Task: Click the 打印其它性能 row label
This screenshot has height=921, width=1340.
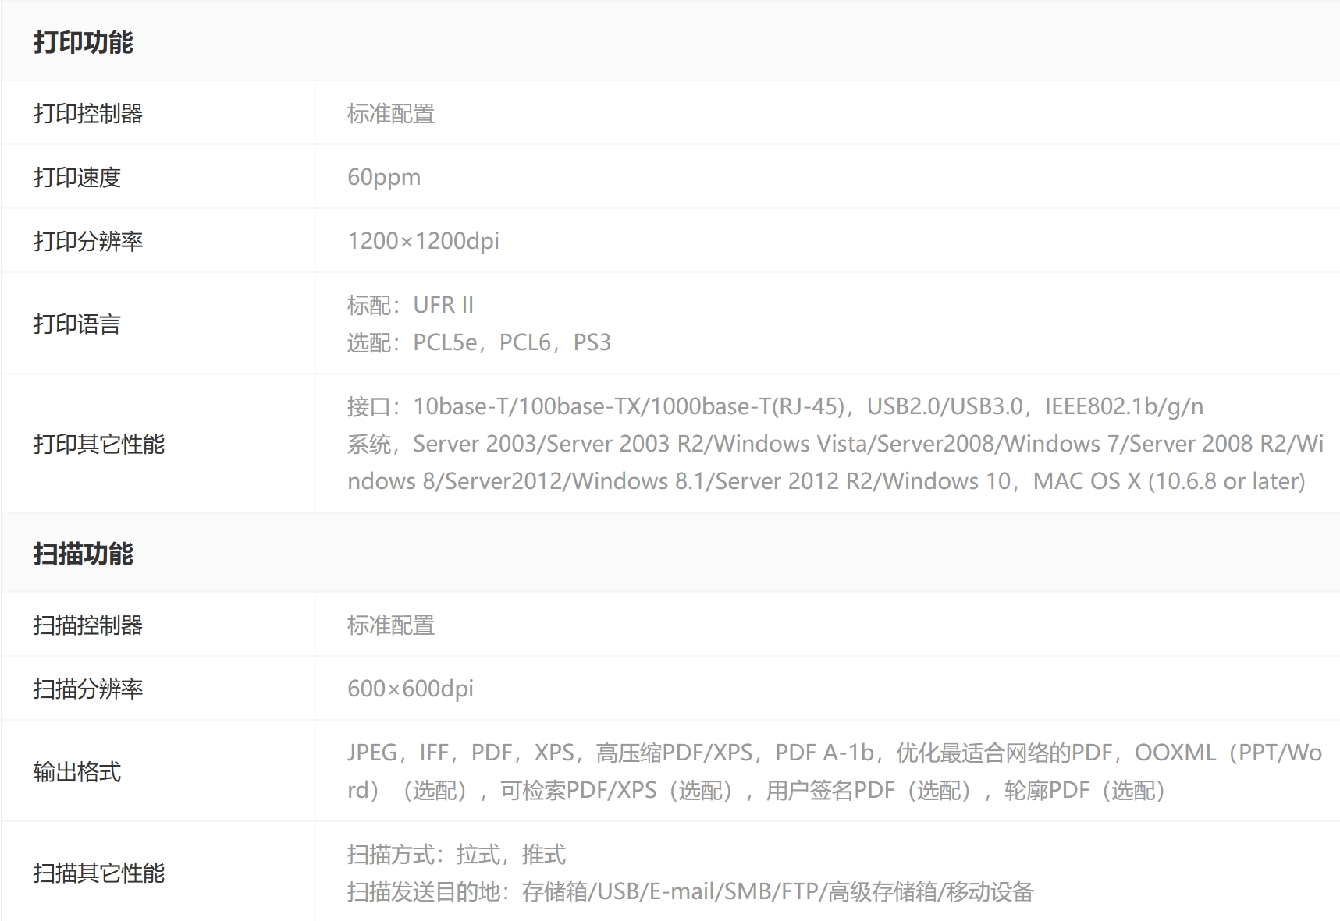Action: click(99, 445)
